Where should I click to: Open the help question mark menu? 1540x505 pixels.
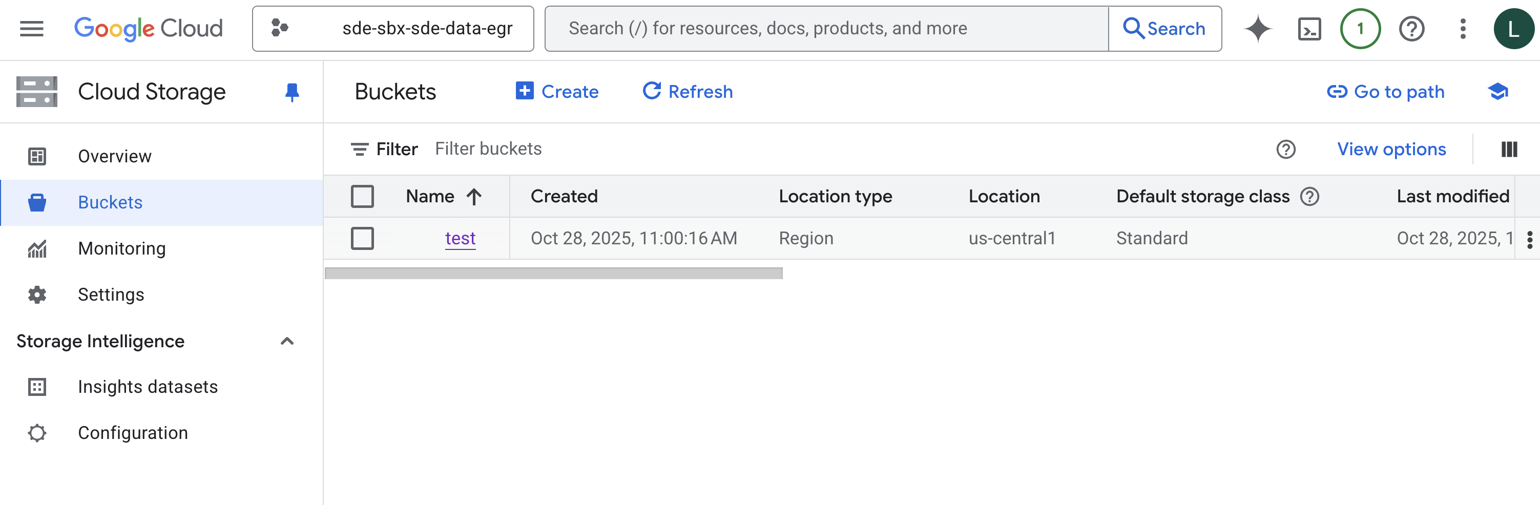(x=1411, y=28)
